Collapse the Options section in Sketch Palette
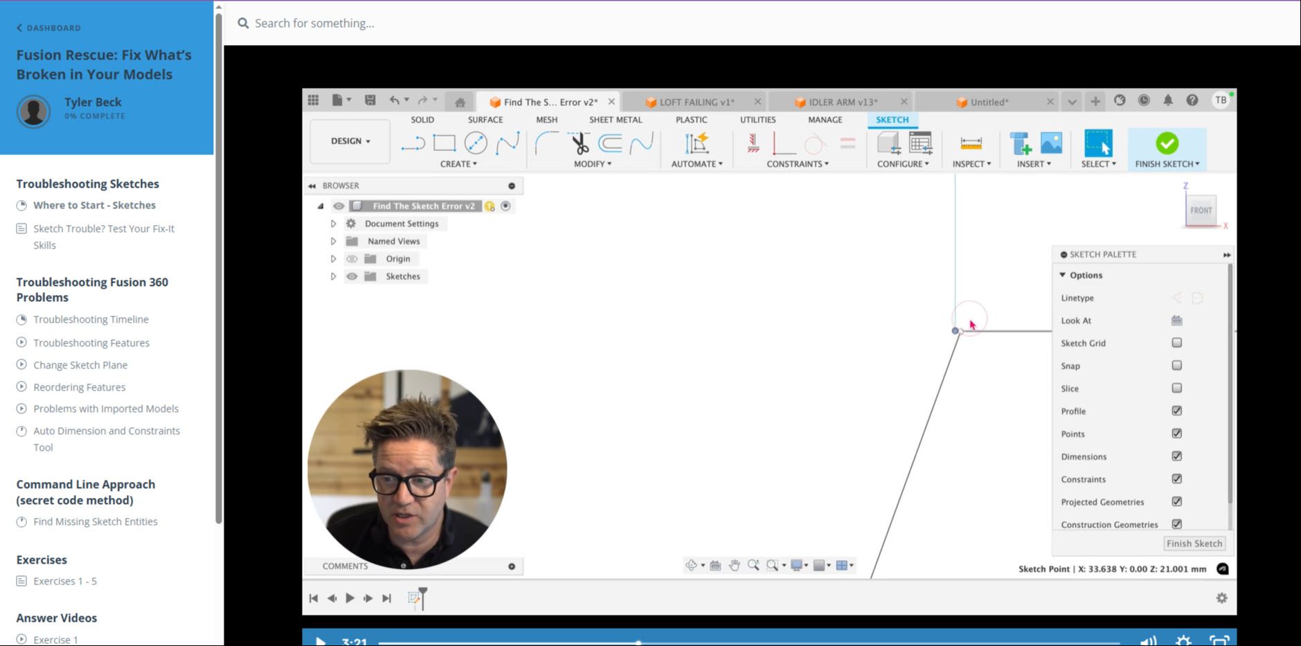This screenshot has height=646, width=1301. coord(1063,275)
